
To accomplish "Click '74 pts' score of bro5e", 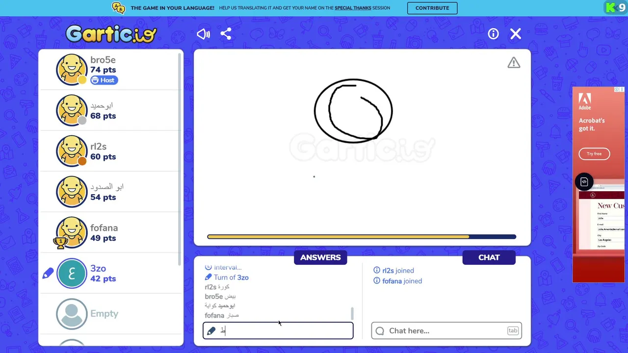I will (x=103, y=70).
